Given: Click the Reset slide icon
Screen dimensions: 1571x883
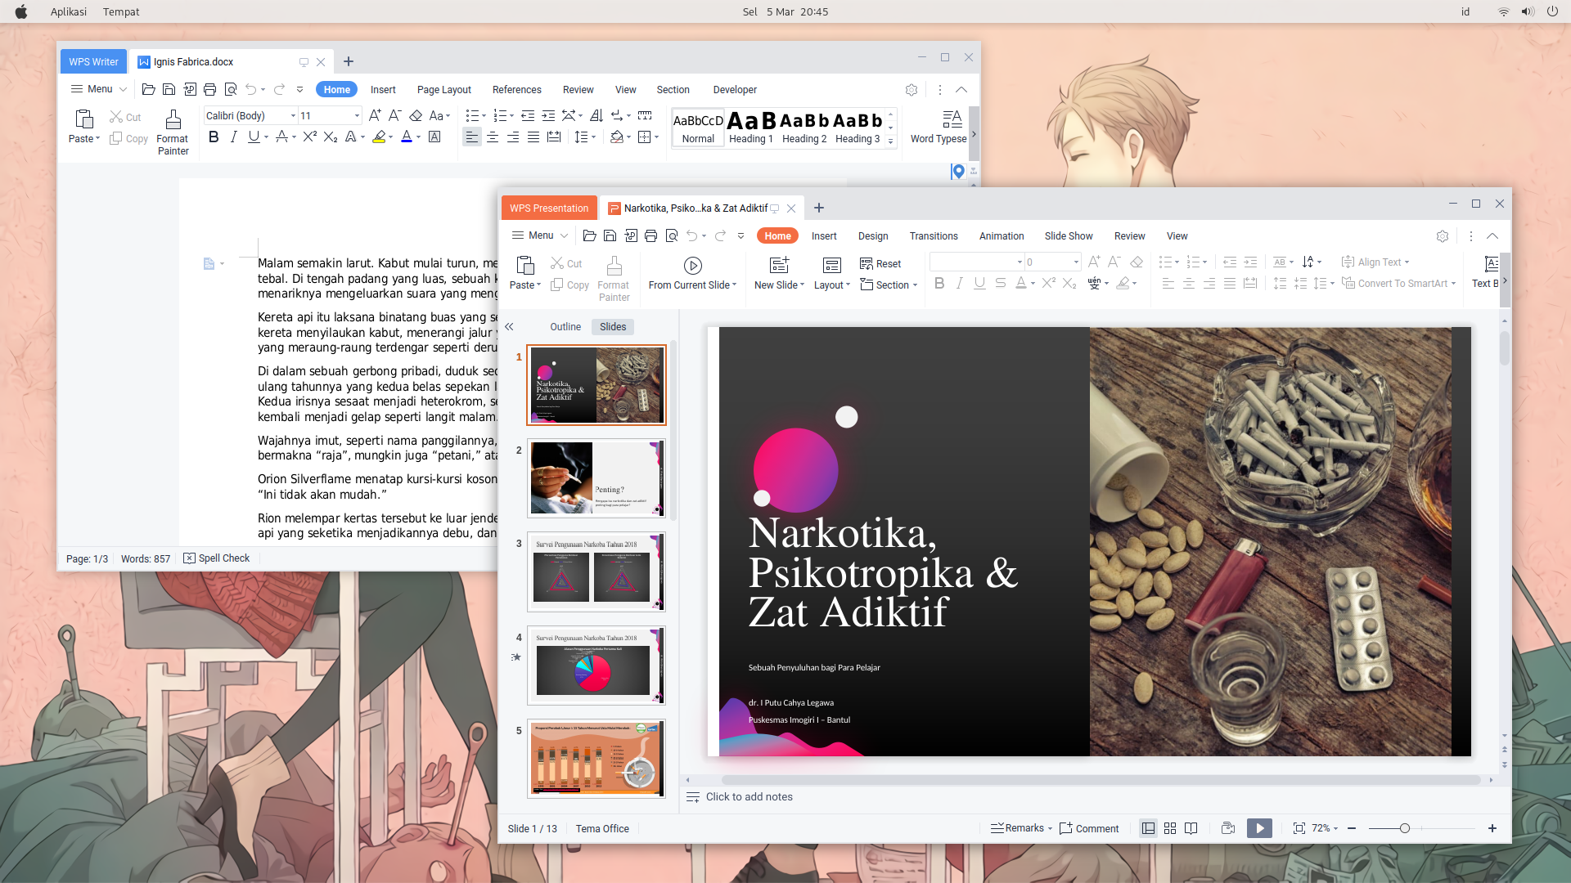Looking at the screenshot, I should (867, 263).
